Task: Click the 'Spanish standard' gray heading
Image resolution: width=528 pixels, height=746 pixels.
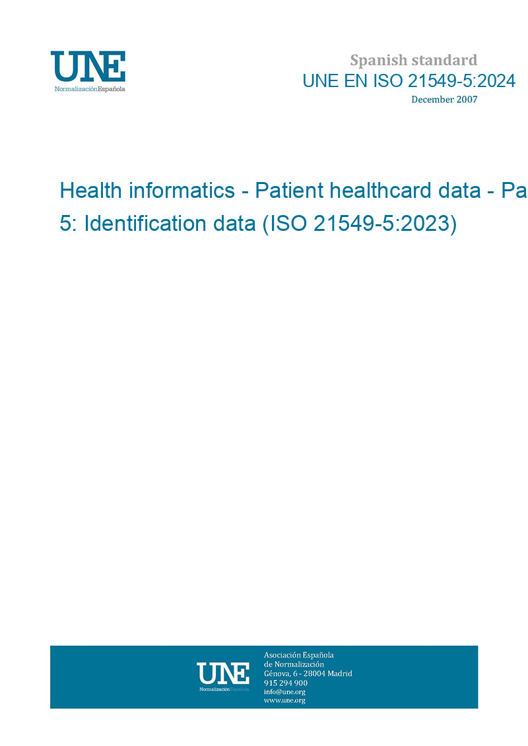Action: point(413,61)
